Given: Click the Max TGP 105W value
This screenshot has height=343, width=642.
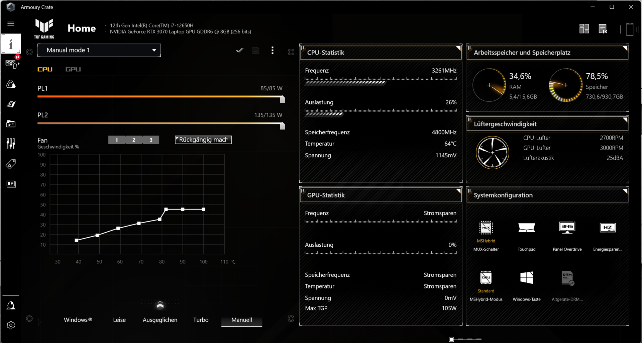Looking at the screenshot, I should (449, 308).
